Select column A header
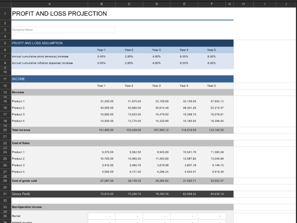 coord(49,4)
